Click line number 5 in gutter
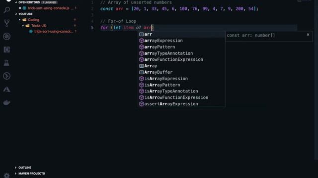The image size is (318, 178). 92,28
